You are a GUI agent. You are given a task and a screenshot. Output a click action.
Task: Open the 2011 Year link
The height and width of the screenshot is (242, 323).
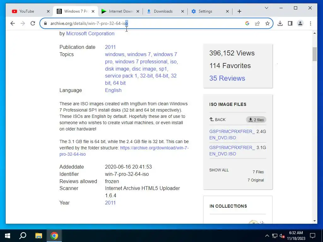tap(110, 203)
